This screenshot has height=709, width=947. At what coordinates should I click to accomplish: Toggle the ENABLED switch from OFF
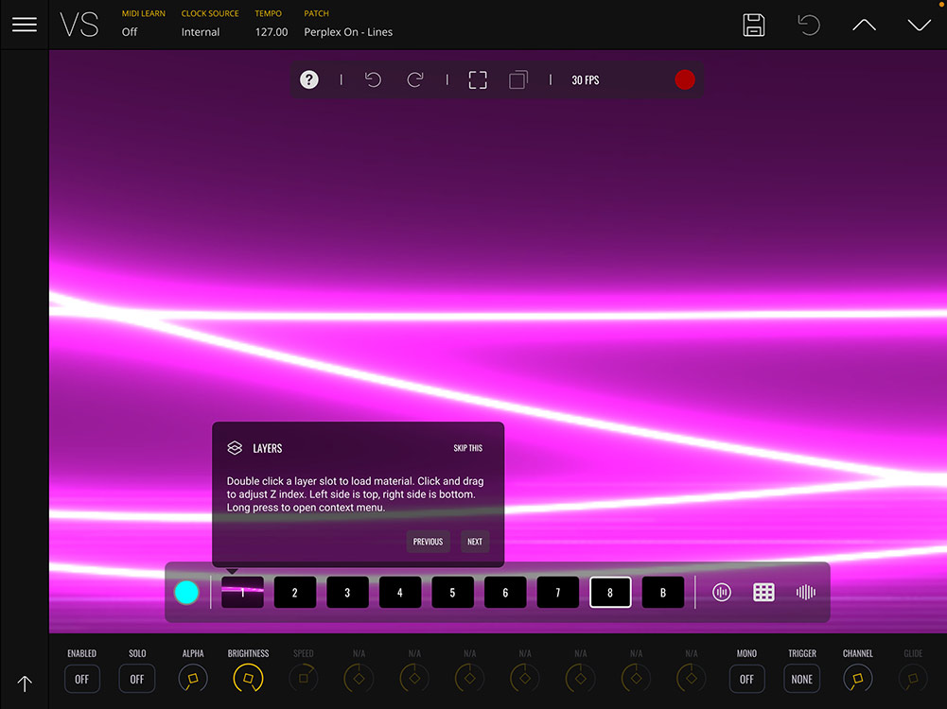[82, 679]
